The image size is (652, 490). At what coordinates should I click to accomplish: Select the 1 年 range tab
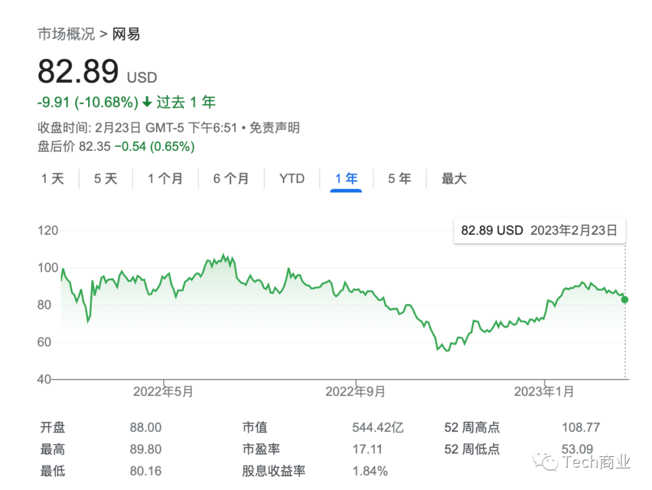click(347, 179)
